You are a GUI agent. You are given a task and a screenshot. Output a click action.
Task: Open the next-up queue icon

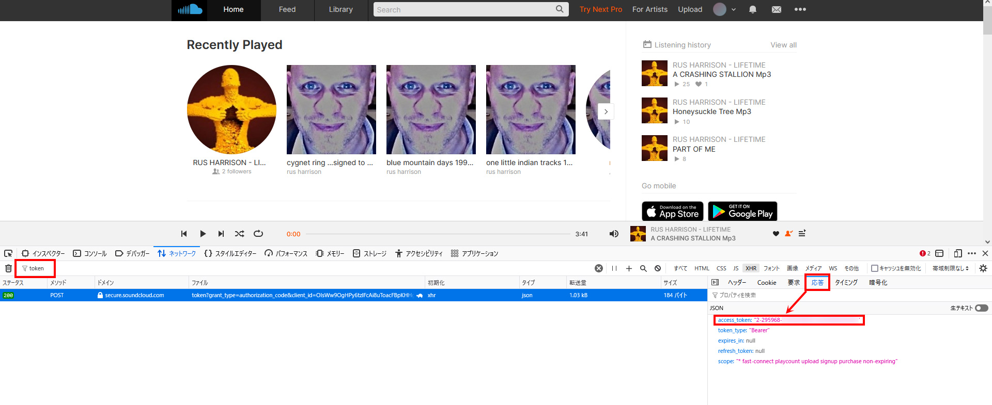pyautogui.click(x=802, y=234)
